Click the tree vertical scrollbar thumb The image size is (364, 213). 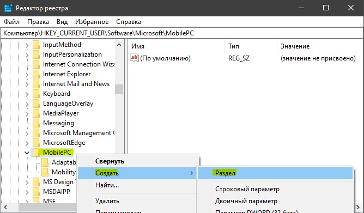pyautogui.click(x=119, y=89)
